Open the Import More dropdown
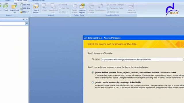184x103 pixels. click(24, 12)
